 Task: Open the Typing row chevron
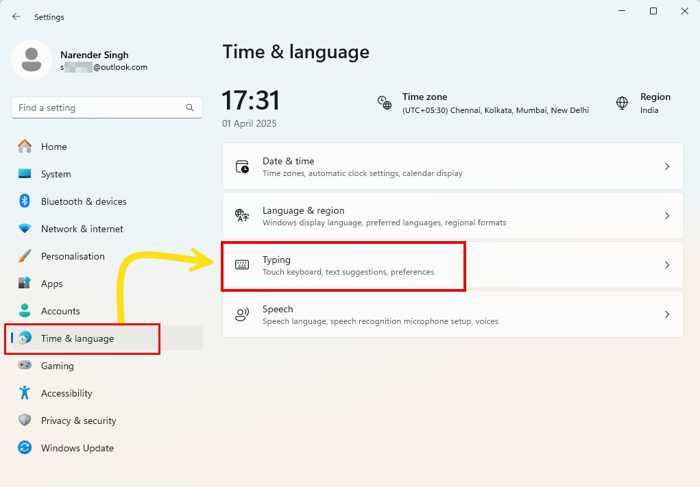[667, 265]
